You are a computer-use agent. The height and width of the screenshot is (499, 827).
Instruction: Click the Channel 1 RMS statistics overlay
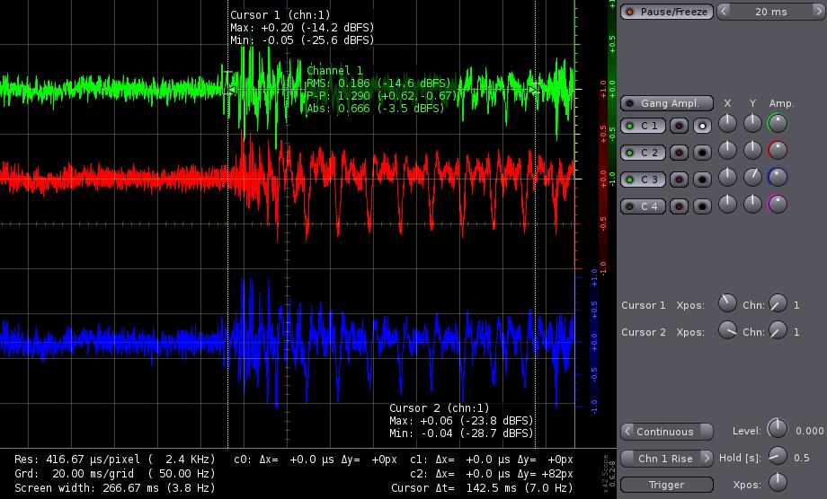point(381,90)
